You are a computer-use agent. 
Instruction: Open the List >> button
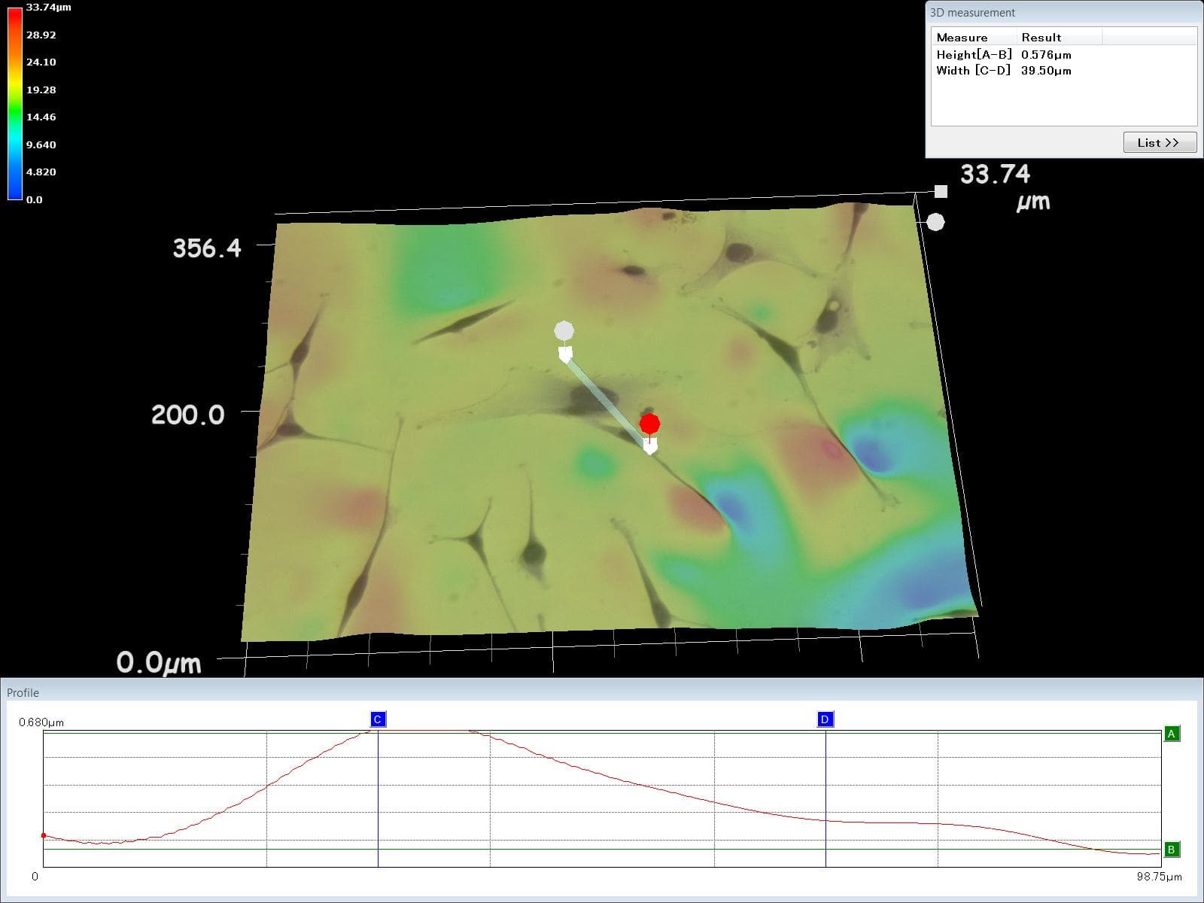(x=1159, y=142)
